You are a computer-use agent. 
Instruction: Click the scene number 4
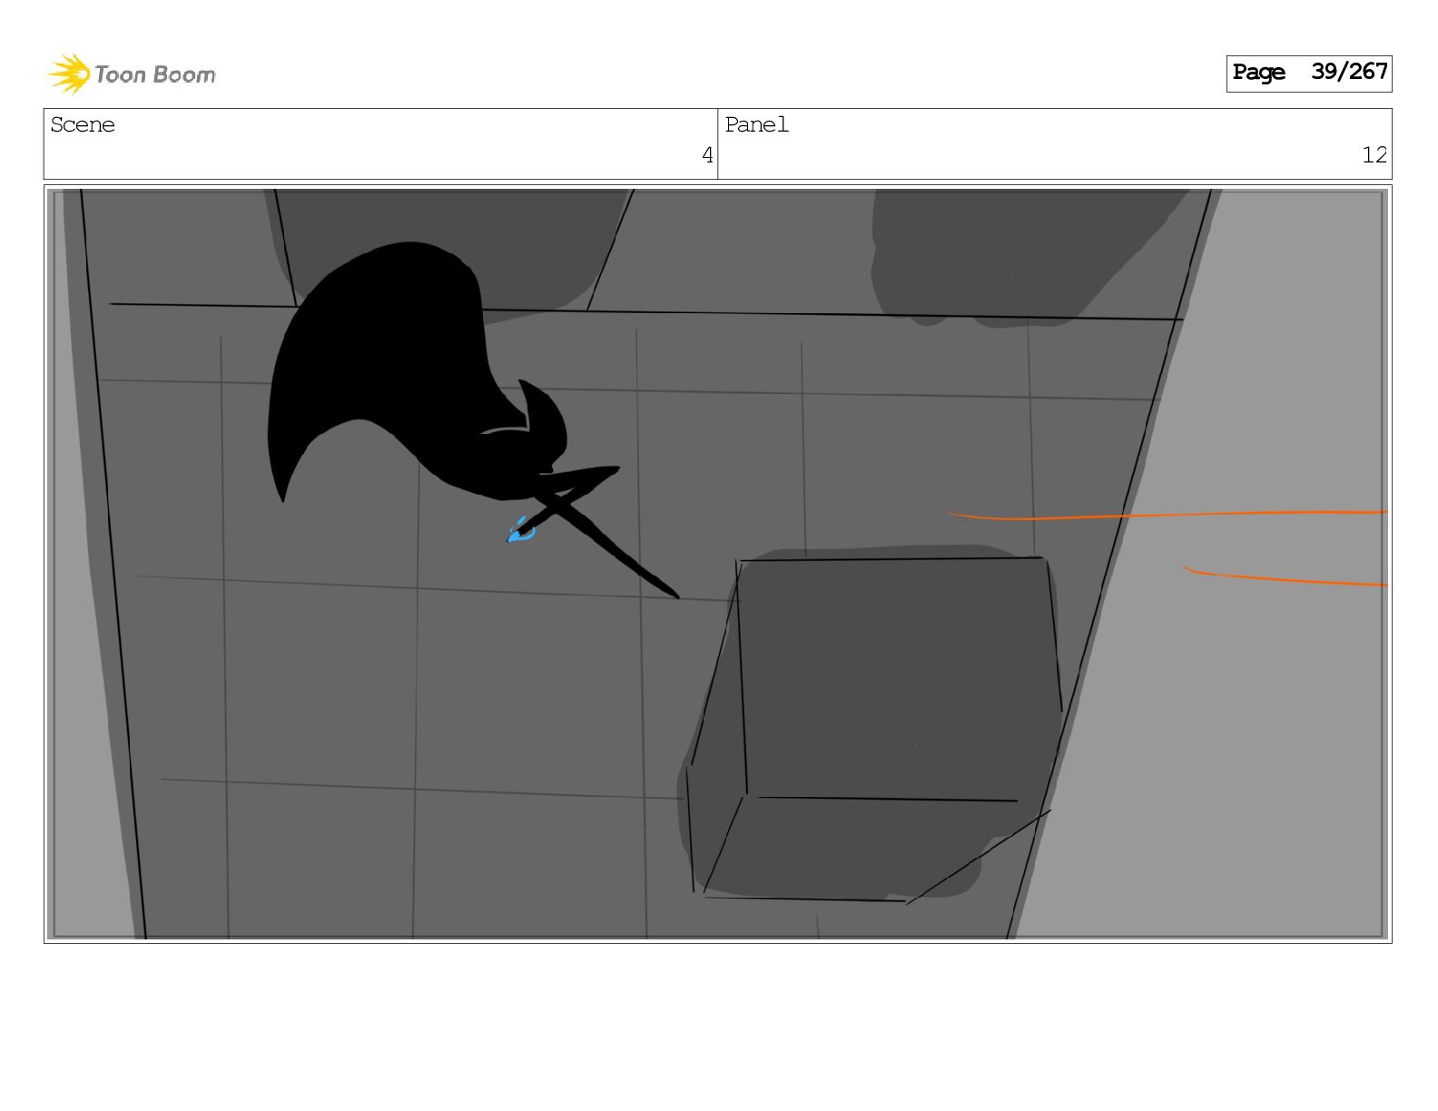(x=707, y=155)
